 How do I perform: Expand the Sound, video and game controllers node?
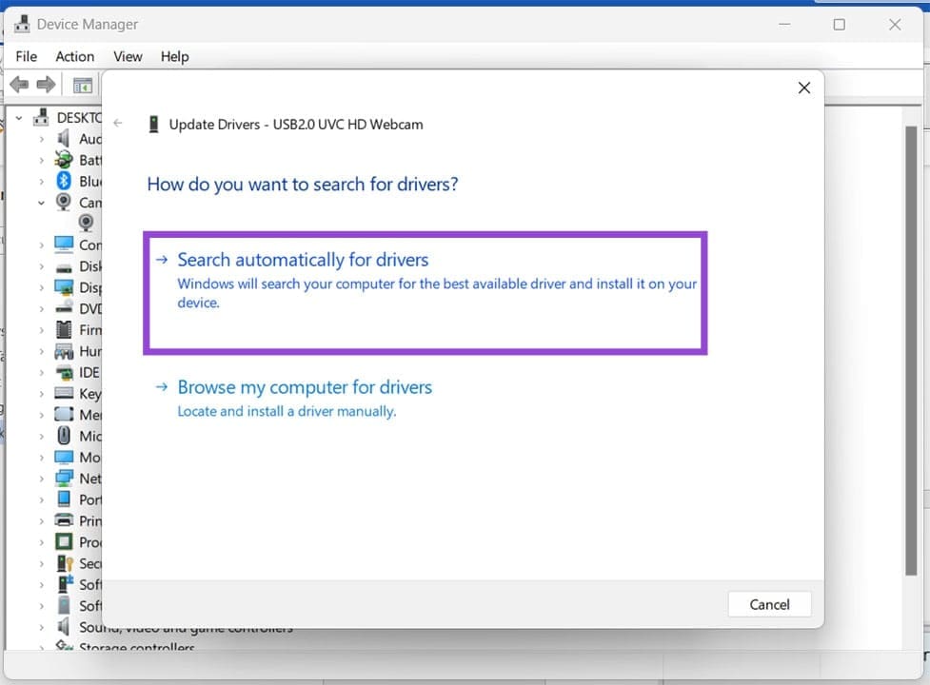click(x=43, y=627)
